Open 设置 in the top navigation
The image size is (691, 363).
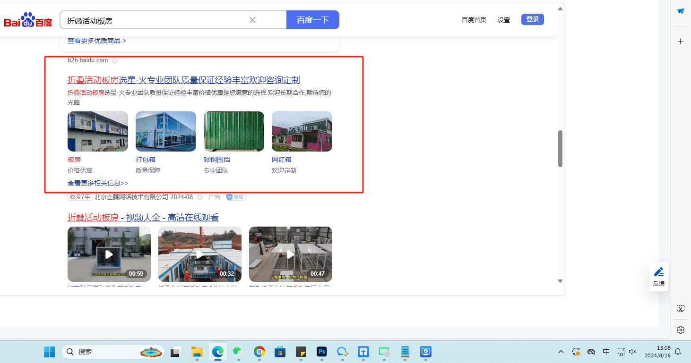[x=504, y=20]
